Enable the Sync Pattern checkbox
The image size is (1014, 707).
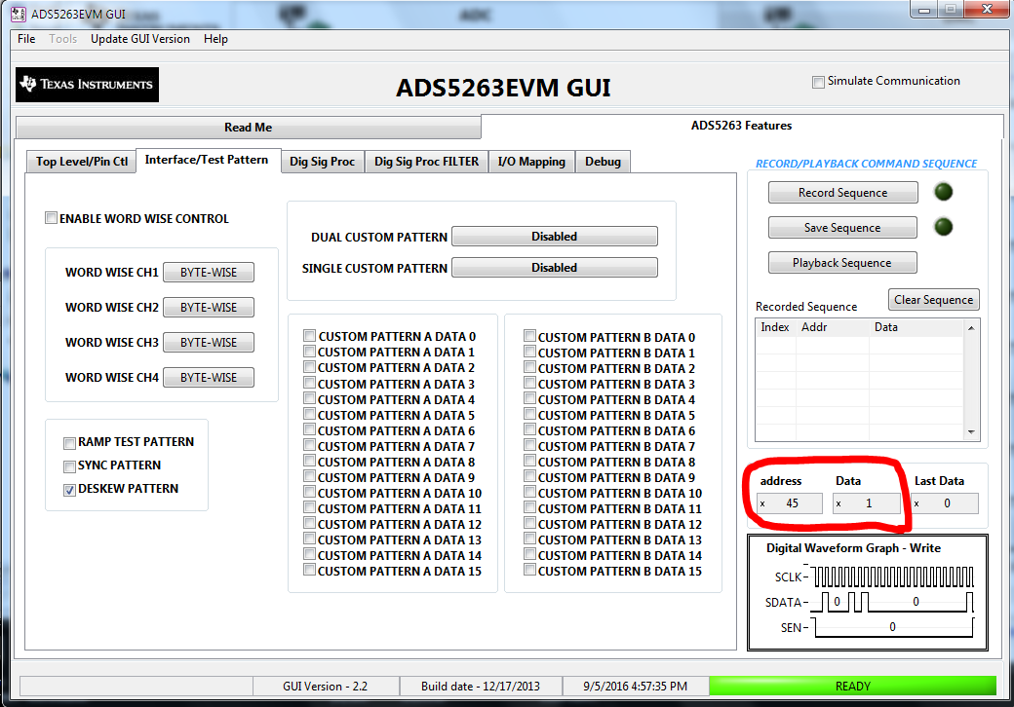pos(70,466)
